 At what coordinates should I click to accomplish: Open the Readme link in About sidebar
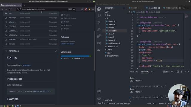tap(67, 15)
